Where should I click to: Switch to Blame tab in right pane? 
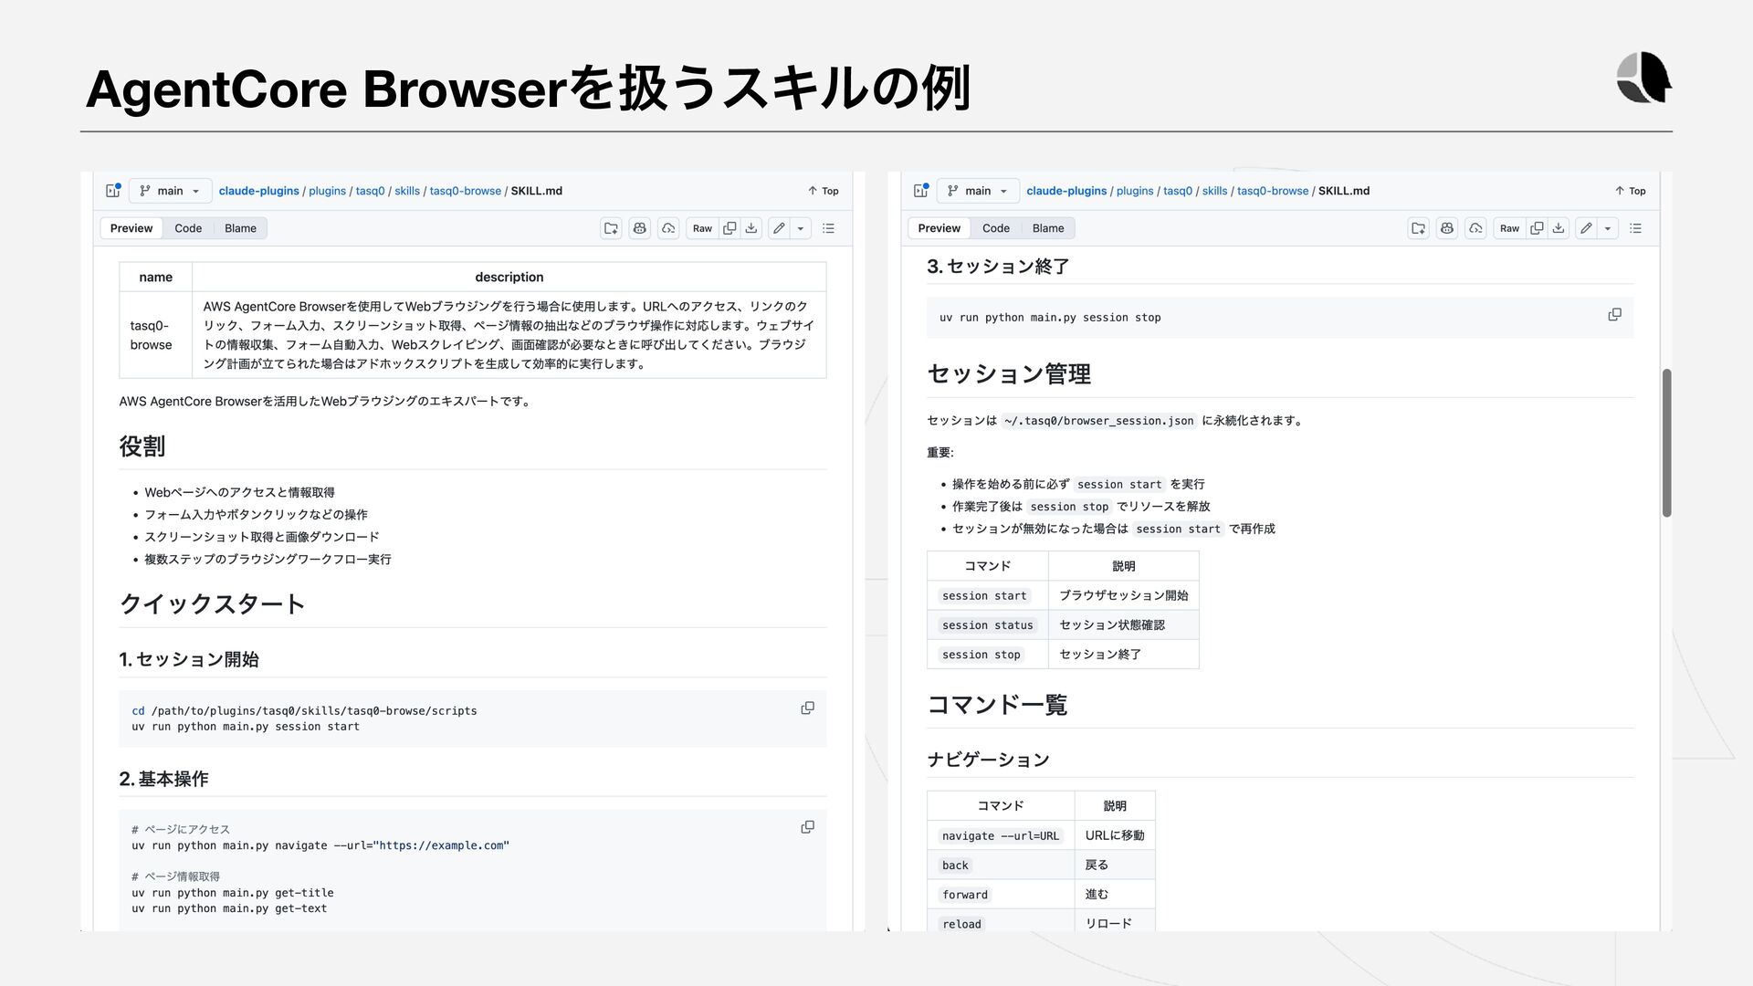[1048, 228]
